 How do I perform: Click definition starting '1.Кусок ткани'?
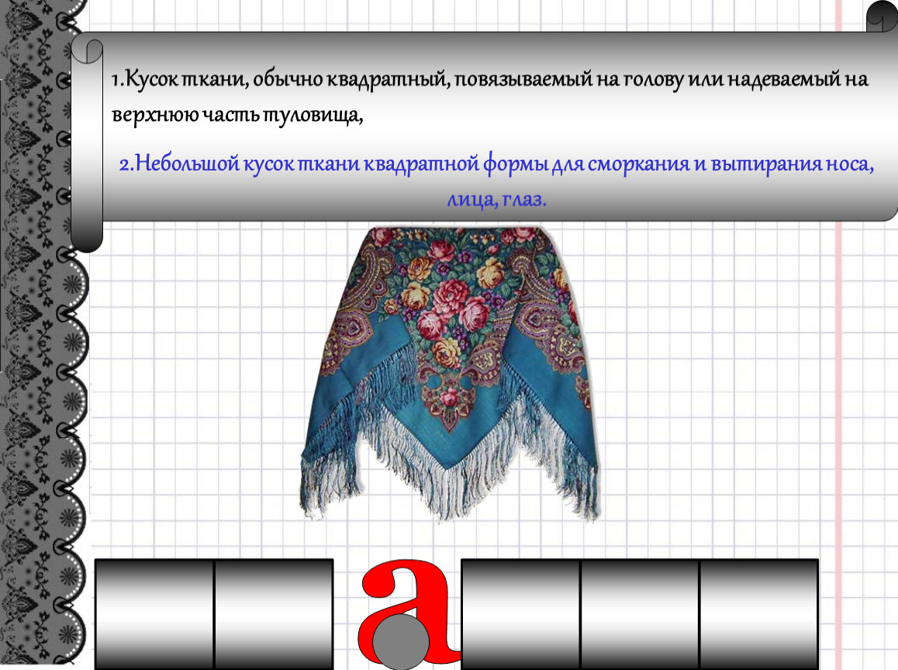pos(489,96)
